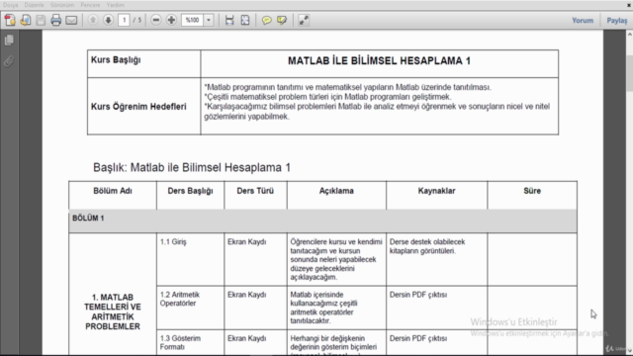The image size is (633, 356).
Task: Click the open file icon
Action: [26, 20]
